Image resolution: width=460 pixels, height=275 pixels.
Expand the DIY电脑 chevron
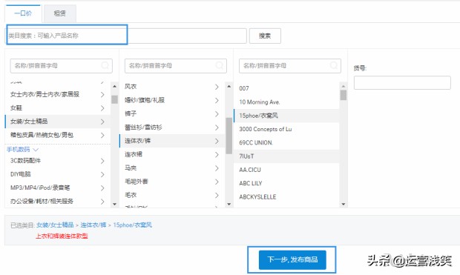(102, 174)
